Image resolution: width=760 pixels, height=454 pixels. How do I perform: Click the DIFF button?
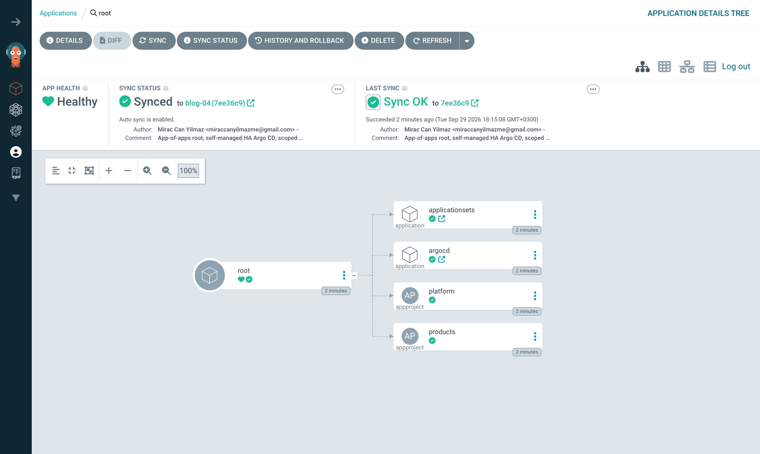point(112,41)
